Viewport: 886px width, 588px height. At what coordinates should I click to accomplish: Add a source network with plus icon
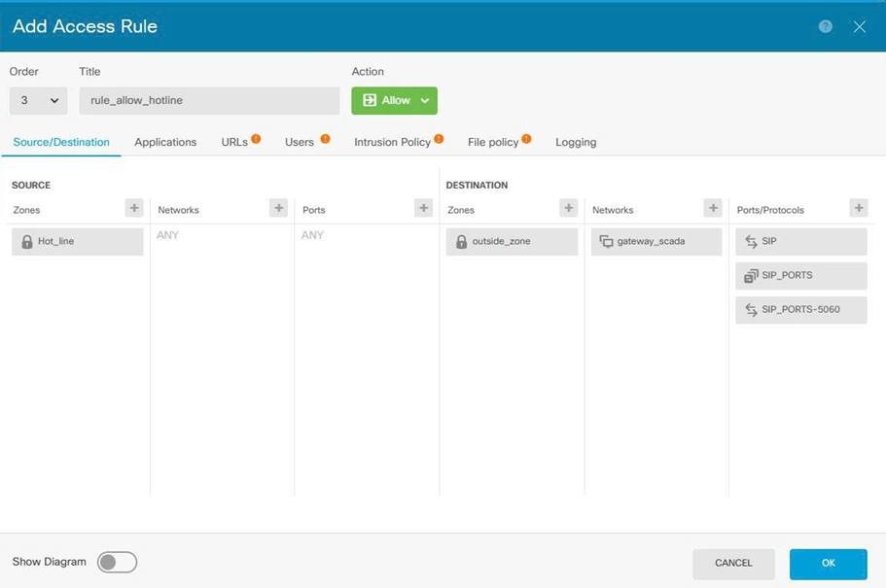coord(279,208)
